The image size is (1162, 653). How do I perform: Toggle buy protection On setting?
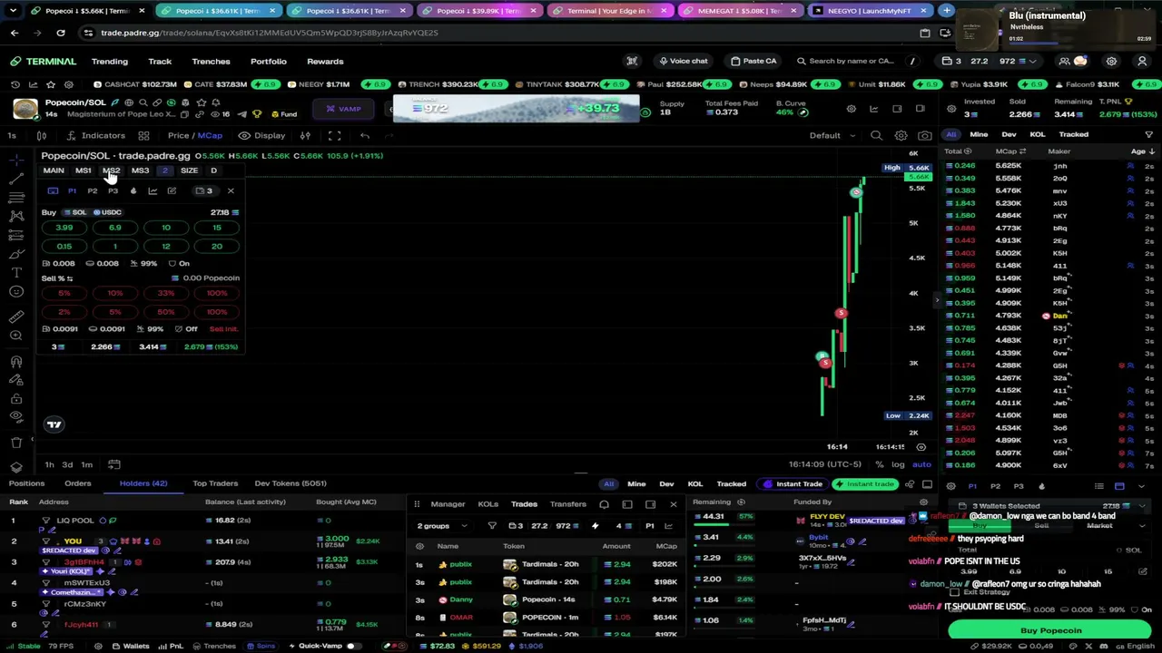(180, 263)
